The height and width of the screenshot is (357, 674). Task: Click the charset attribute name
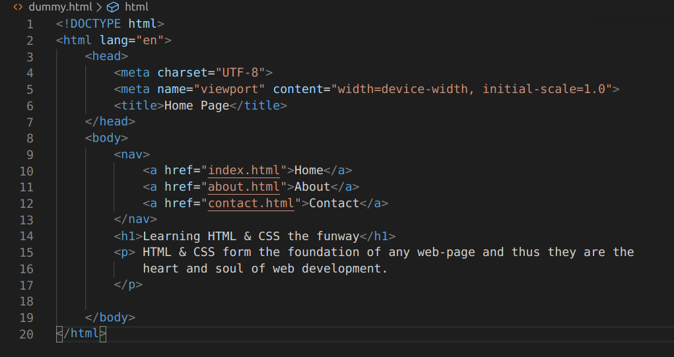[182, 72]
